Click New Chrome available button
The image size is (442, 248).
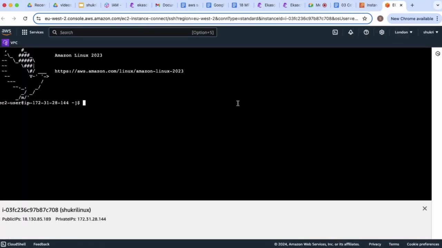412,19
